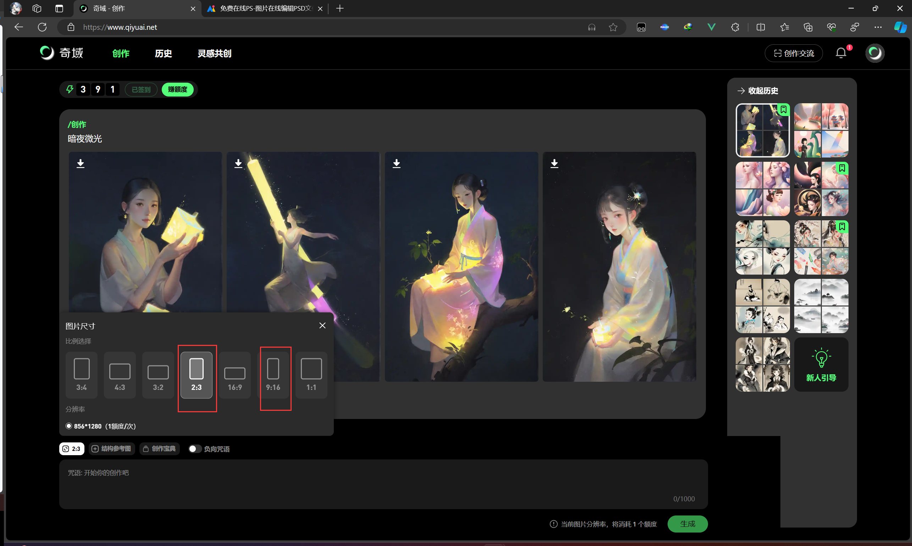Switch to the 免费在线PS browser tab
912x546 pixels.
tap(265, 9)
